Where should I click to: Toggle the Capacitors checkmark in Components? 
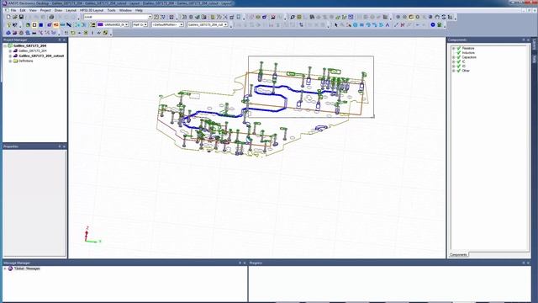pyautogui.click(x=459, y=57)
